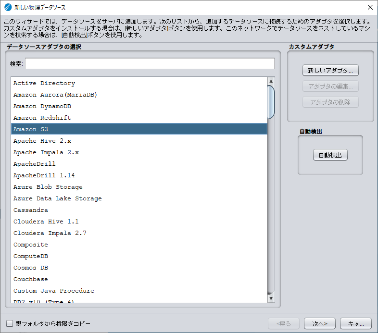Click the アダプタの編集... button
Screen dimensions: 378x333
tap(330, 86)
